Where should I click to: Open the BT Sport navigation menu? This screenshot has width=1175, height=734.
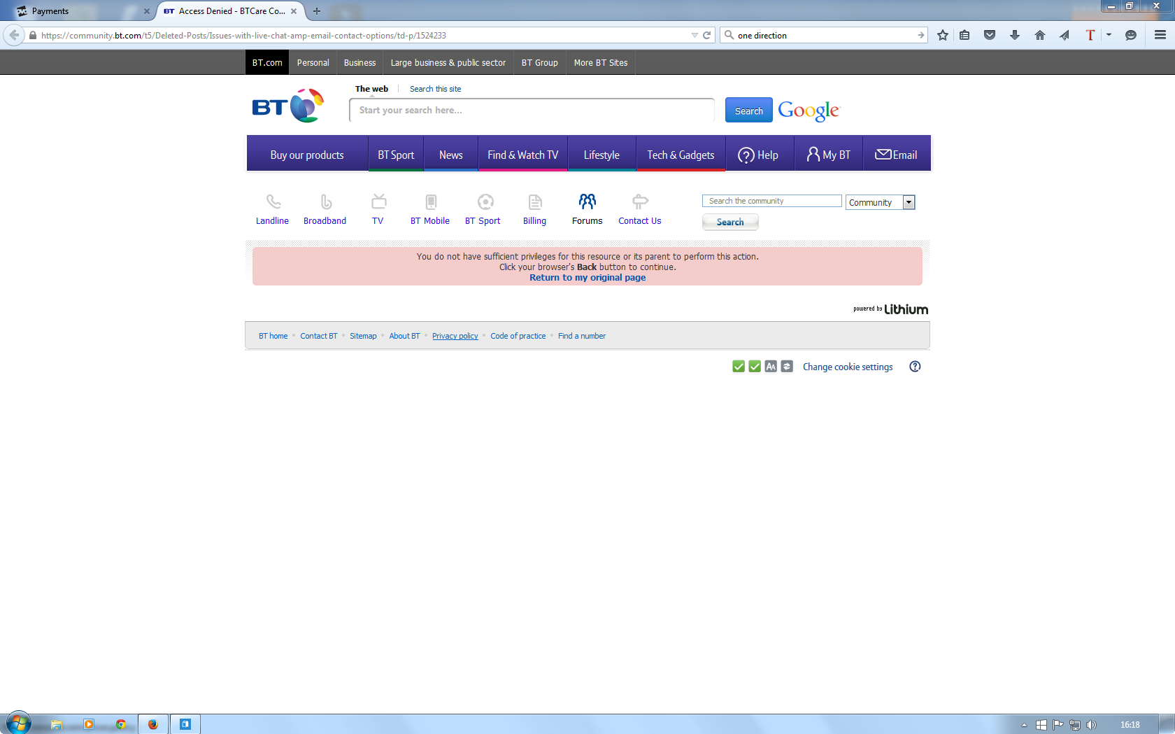tap(396, 155)
